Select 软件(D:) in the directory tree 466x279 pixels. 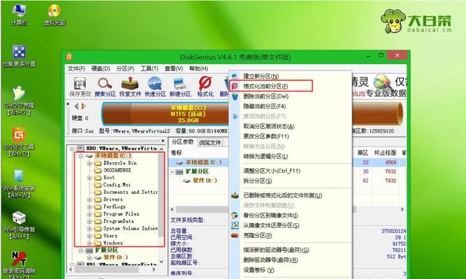coord(115,257)
